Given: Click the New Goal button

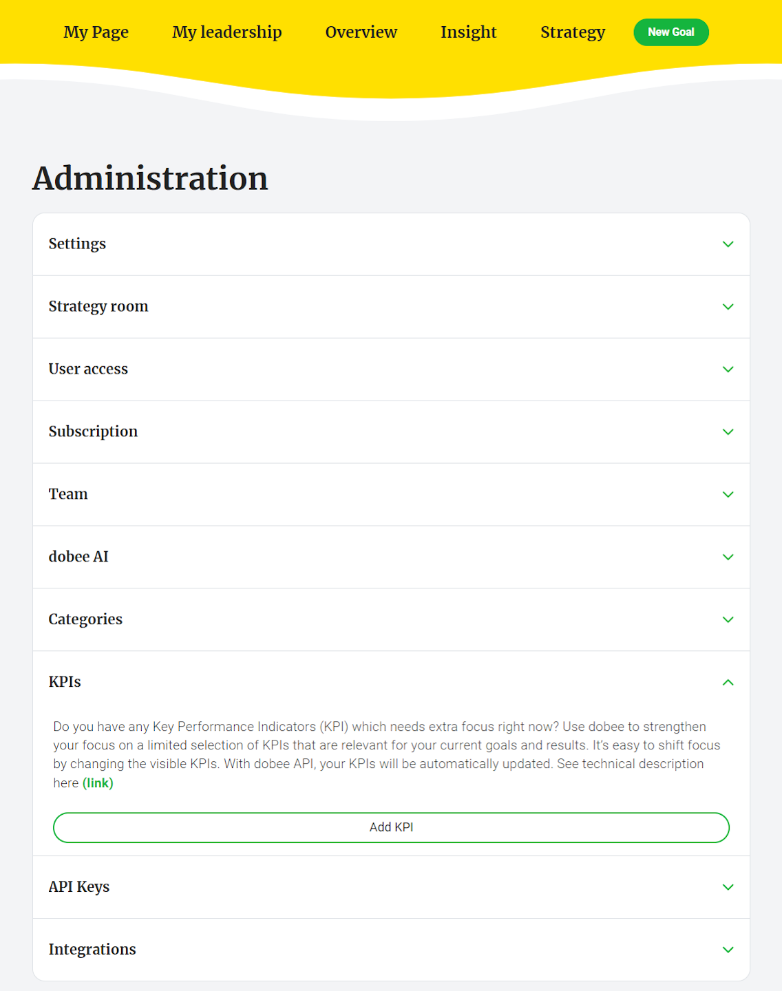Looking at the screenshot, I should 671,32.
